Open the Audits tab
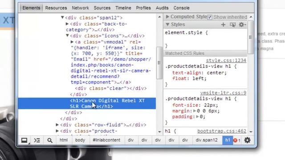The width and height of the screenshot is (285, 160). pos(162,8)
